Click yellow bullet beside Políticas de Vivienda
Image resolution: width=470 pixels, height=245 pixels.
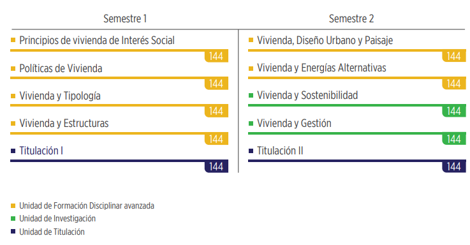(13, 68)
